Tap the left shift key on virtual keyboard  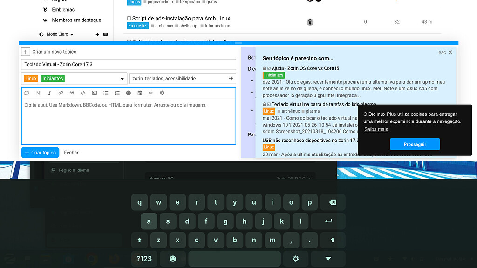point(140,240)
